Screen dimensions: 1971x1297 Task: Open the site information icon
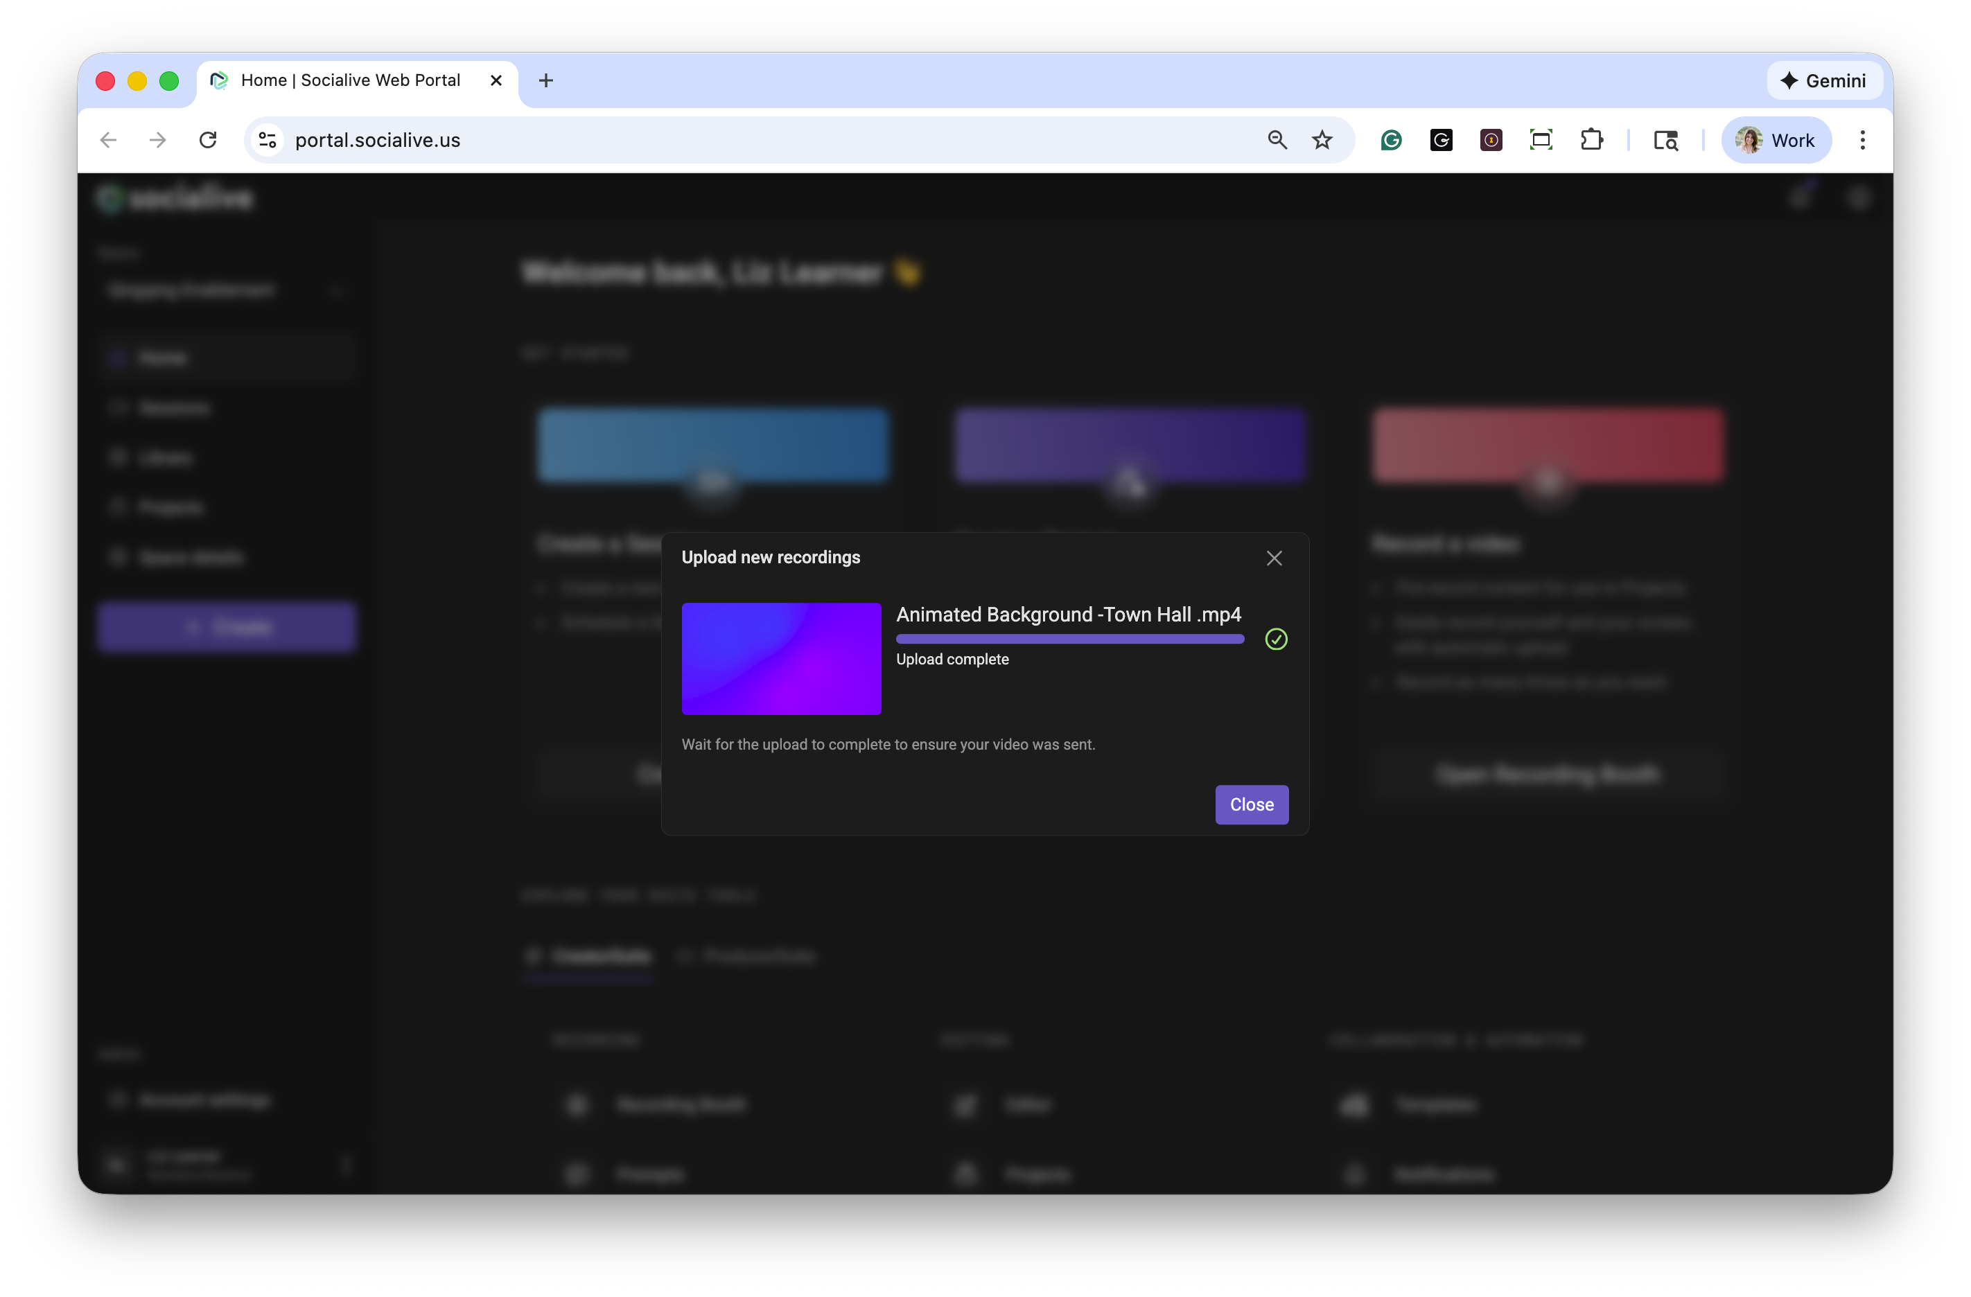[268, 140]
